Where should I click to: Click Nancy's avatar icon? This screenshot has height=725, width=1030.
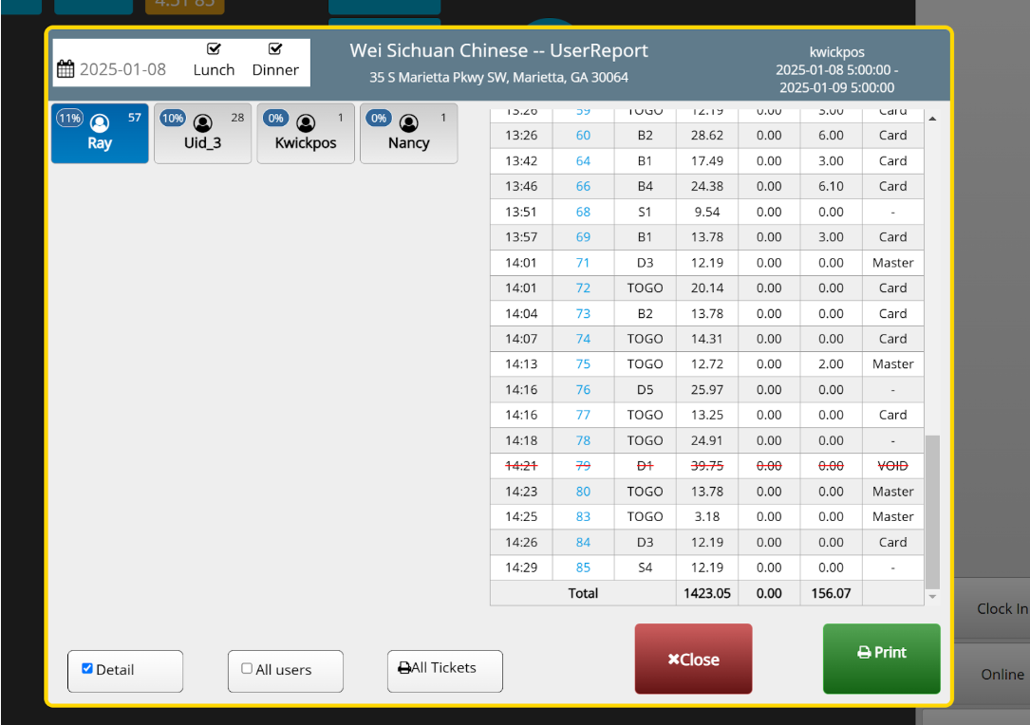tap(408, 122)
